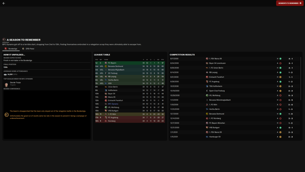
Task: Click the VfL Wolfsburg crest in competition results
Action: pyautogui.click(x=207, y=96)
